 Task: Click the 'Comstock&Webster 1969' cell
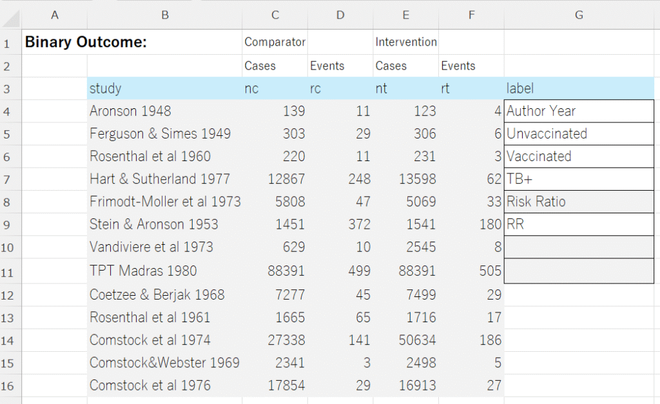tap(165, 363)
